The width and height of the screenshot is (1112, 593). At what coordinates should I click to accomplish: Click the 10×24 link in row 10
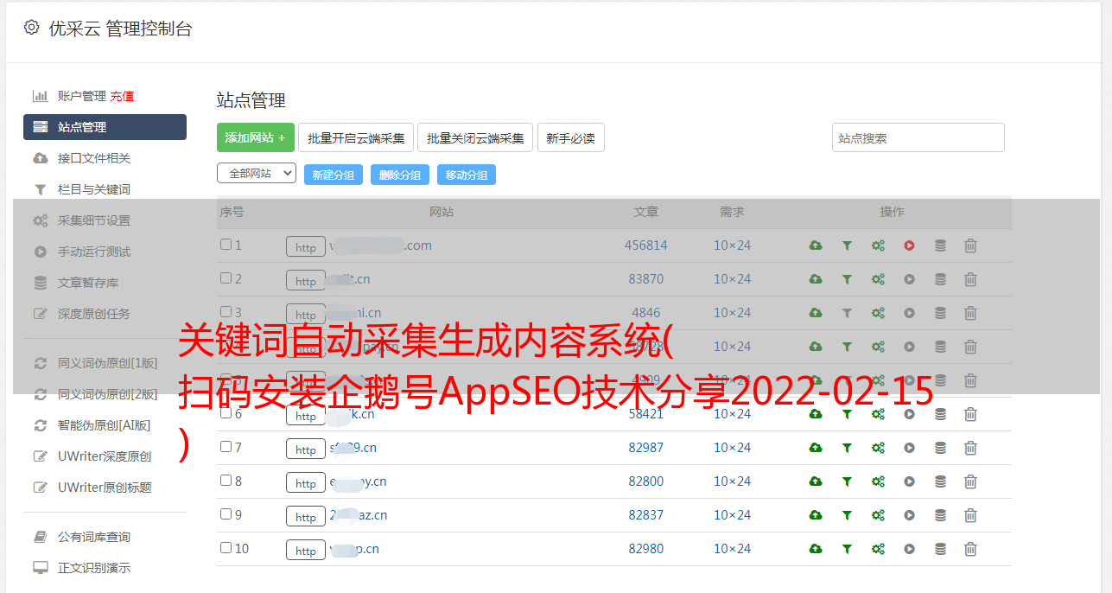tap(733, 549)
